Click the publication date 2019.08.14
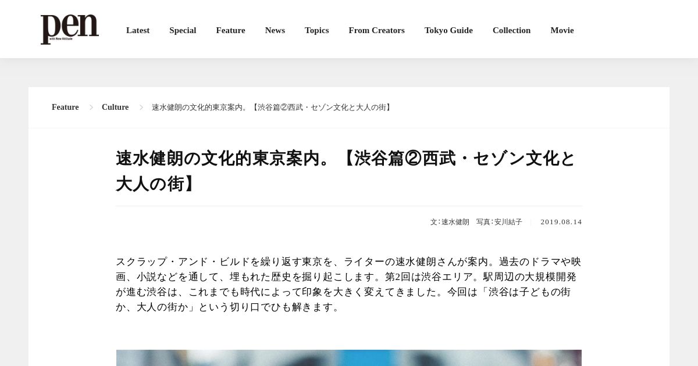 click(x=561, y=222)
